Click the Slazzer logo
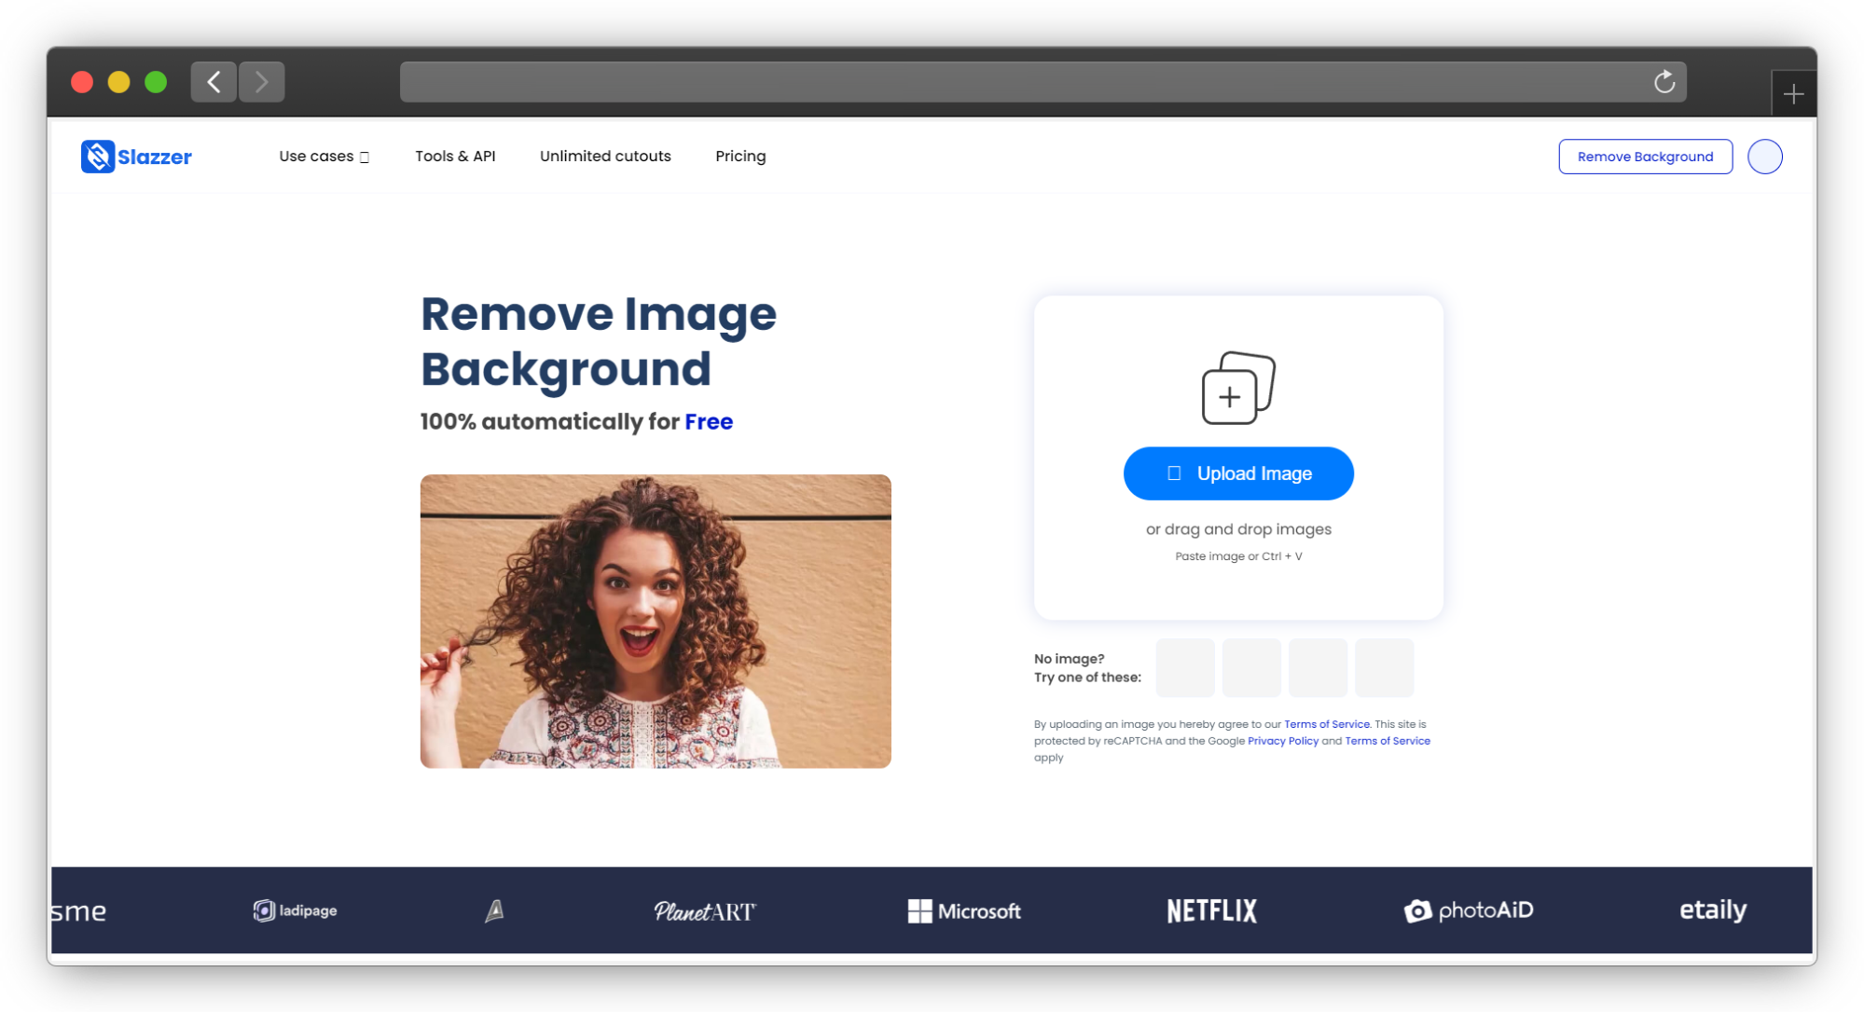Viewport: 1864px width, 1013px height. (136, 157)
